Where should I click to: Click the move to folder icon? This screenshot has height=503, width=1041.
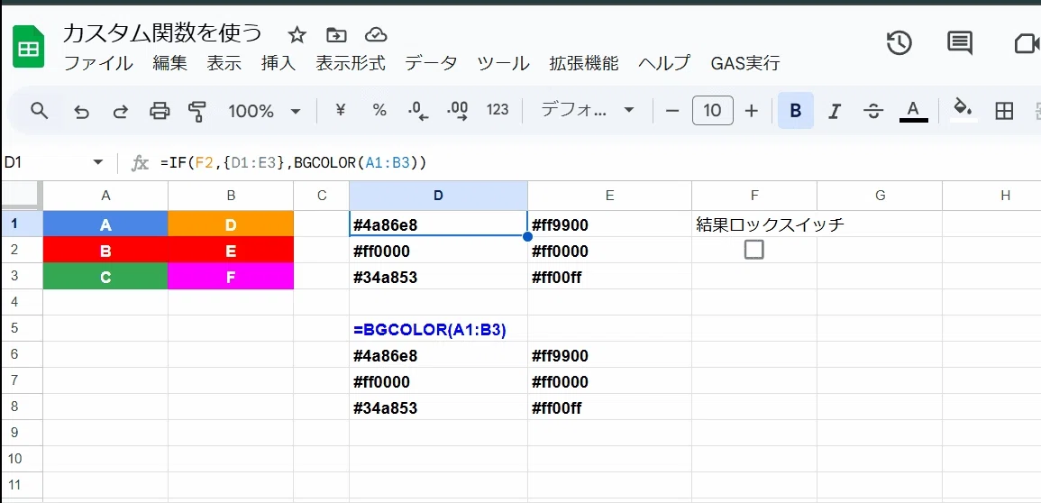click(336, 35)
